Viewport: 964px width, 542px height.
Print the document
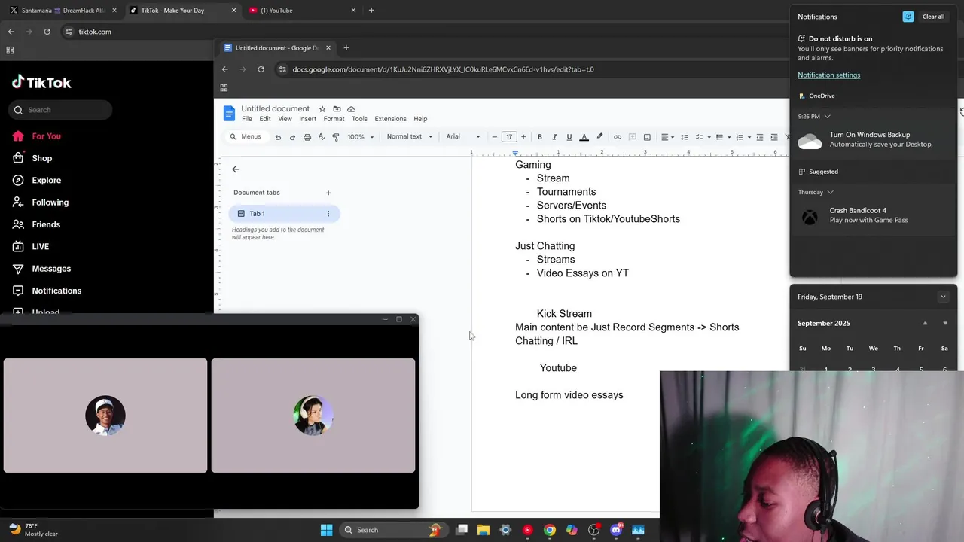click(307, 137)
